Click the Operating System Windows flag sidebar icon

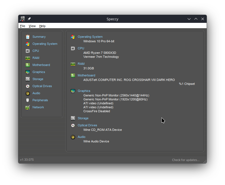28,44
